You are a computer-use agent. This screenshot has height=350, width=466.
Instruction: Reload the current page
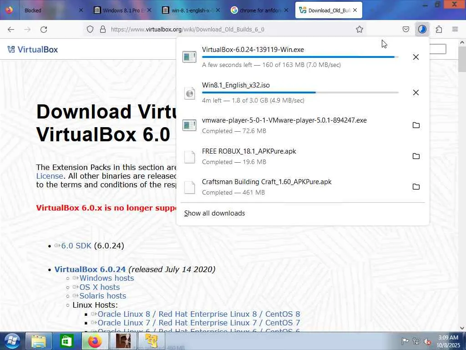(44, 29)
